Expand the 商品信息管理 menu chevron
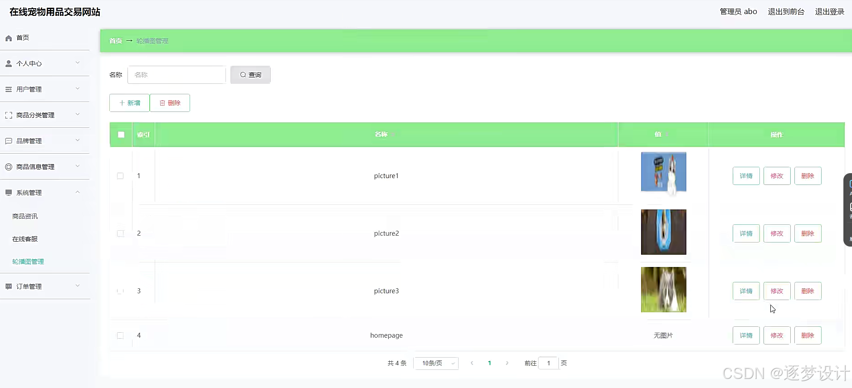The height and width of the screenshot is (388, 852). click(x=78, y=166)
